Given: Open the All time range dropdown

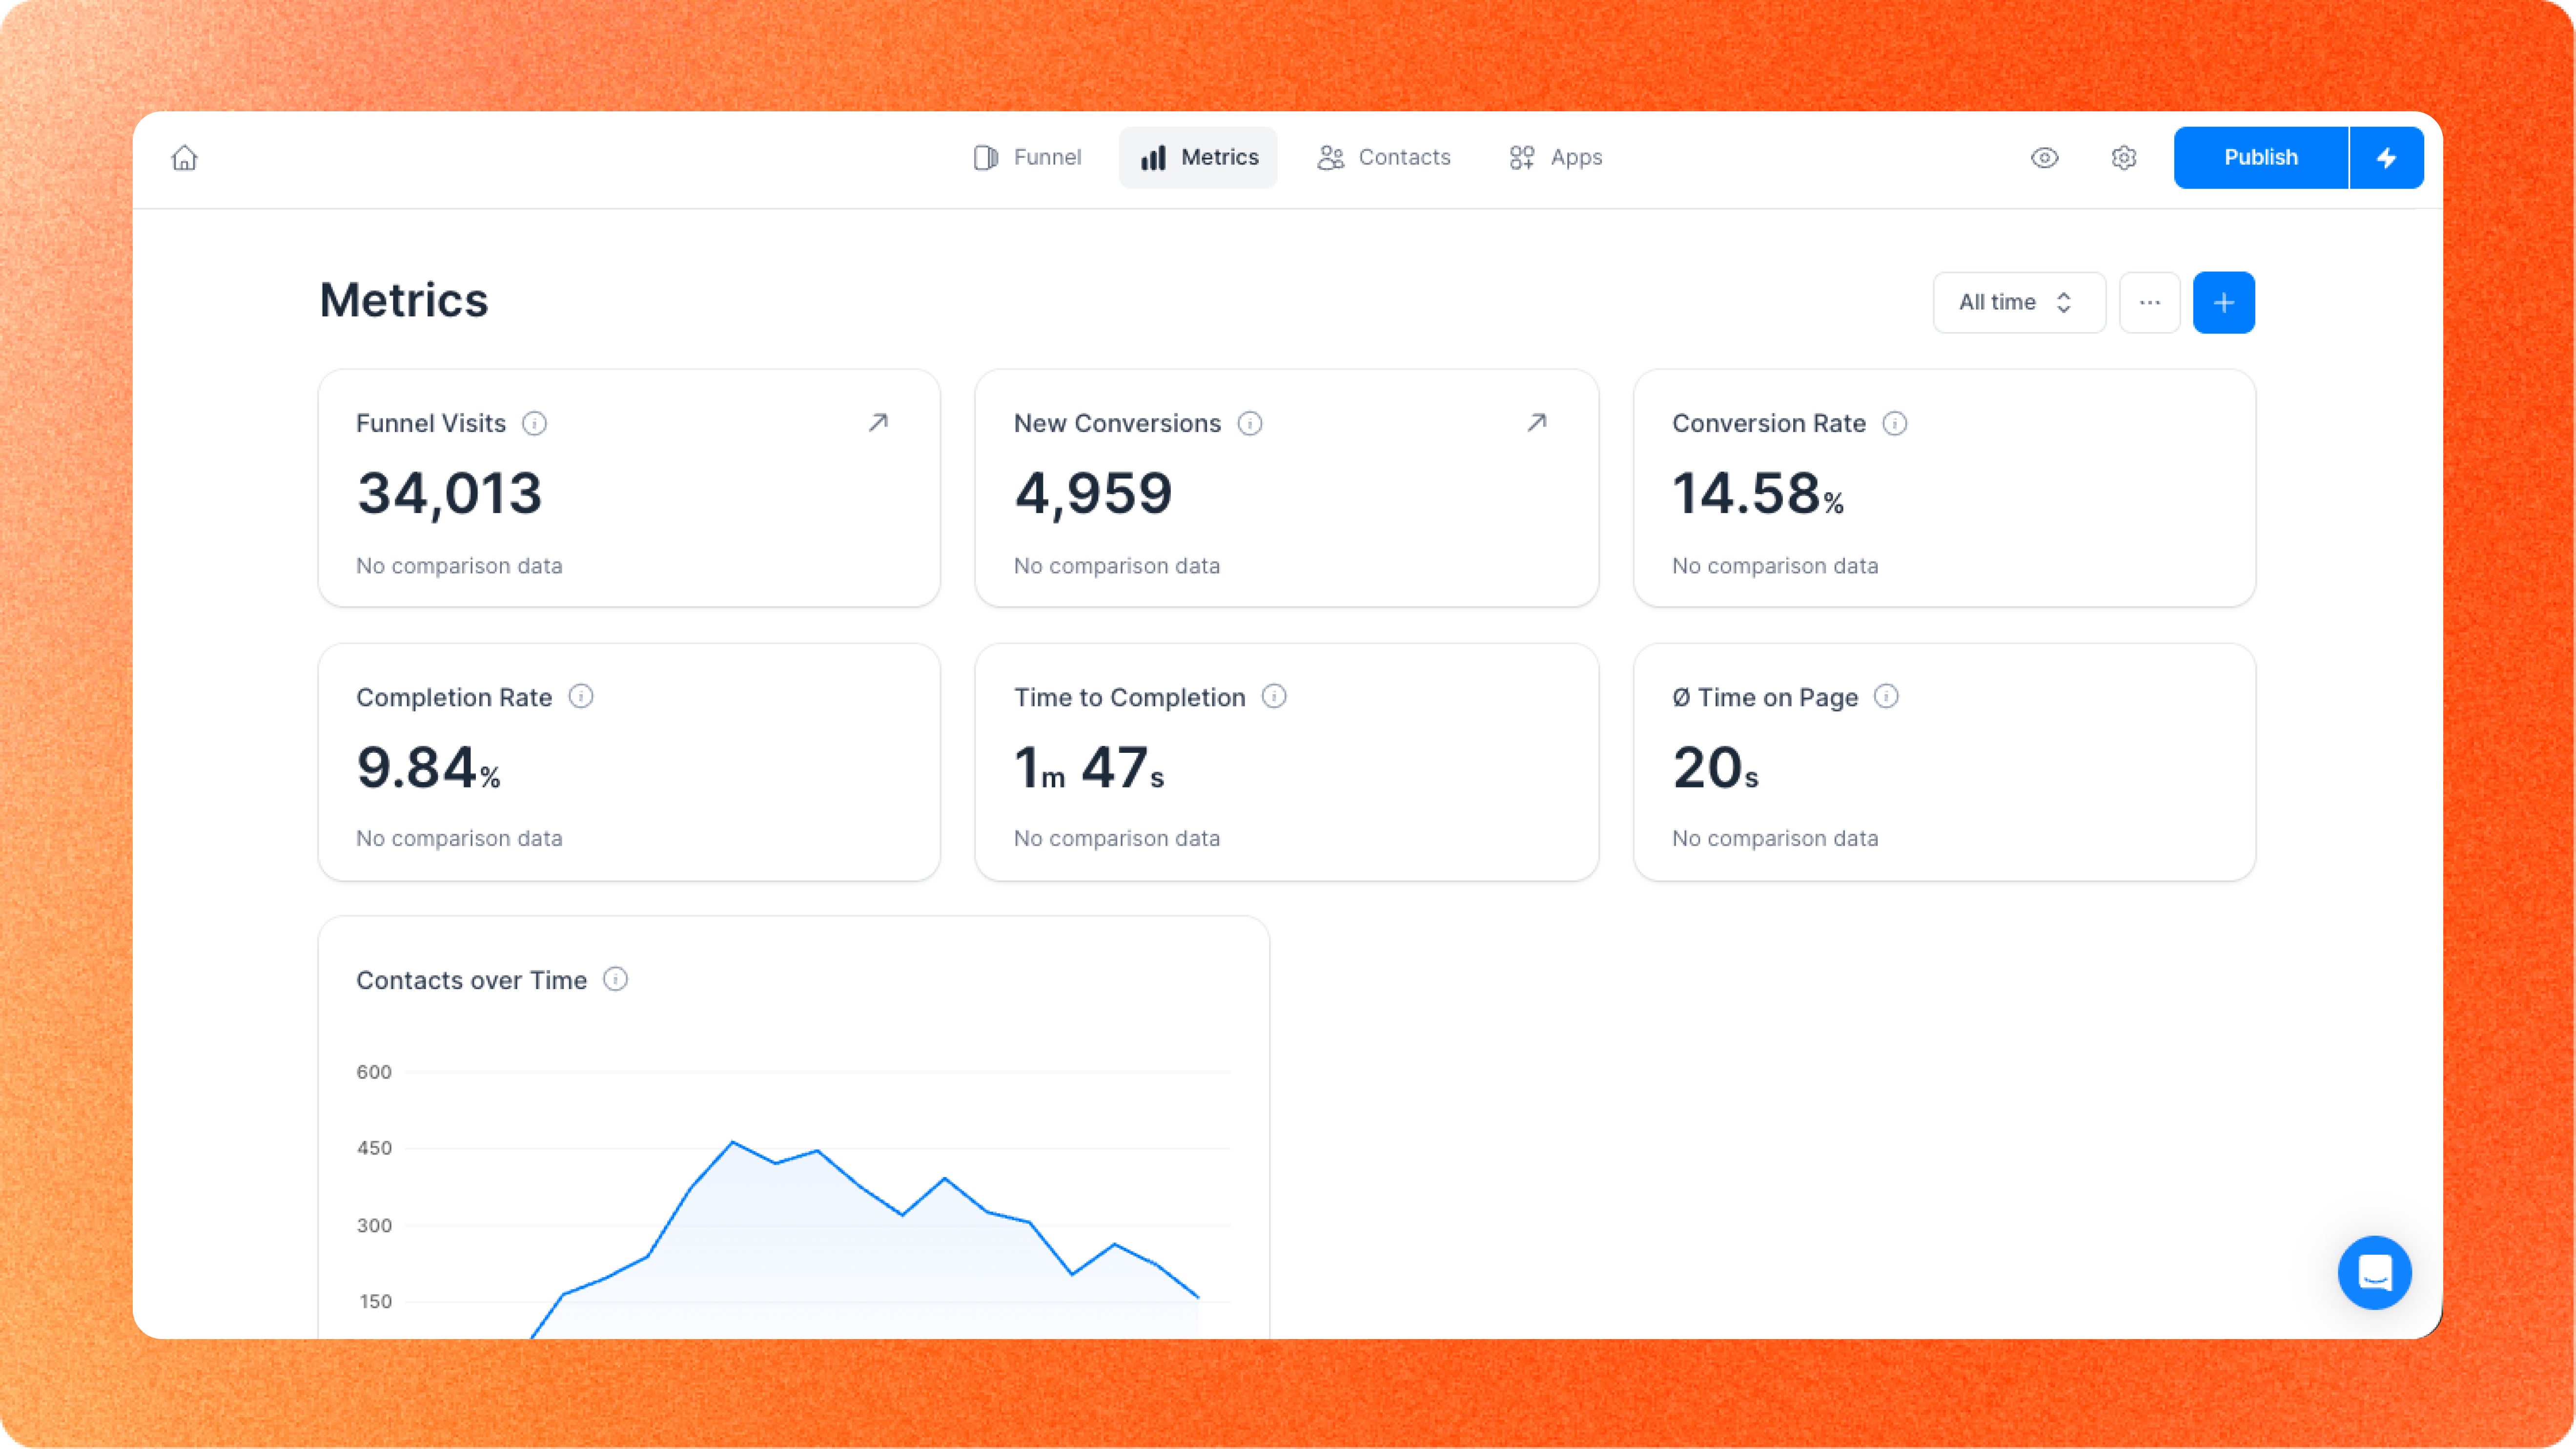Looking at the screenshot, I should tap(2019, 302).
